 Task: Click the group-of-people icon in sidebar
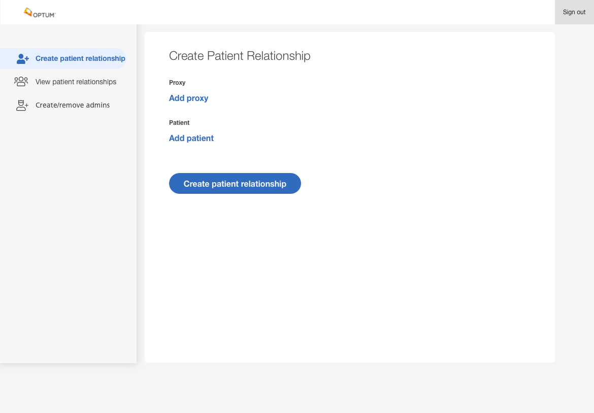point(21,82)
